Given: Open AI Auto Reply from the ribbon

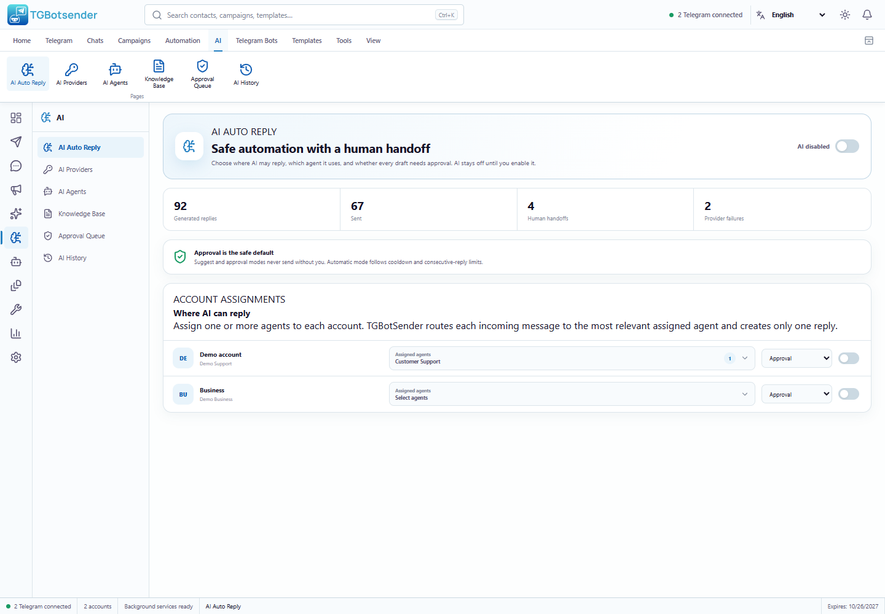Looking at the screenshot, I should pos(28,74).
